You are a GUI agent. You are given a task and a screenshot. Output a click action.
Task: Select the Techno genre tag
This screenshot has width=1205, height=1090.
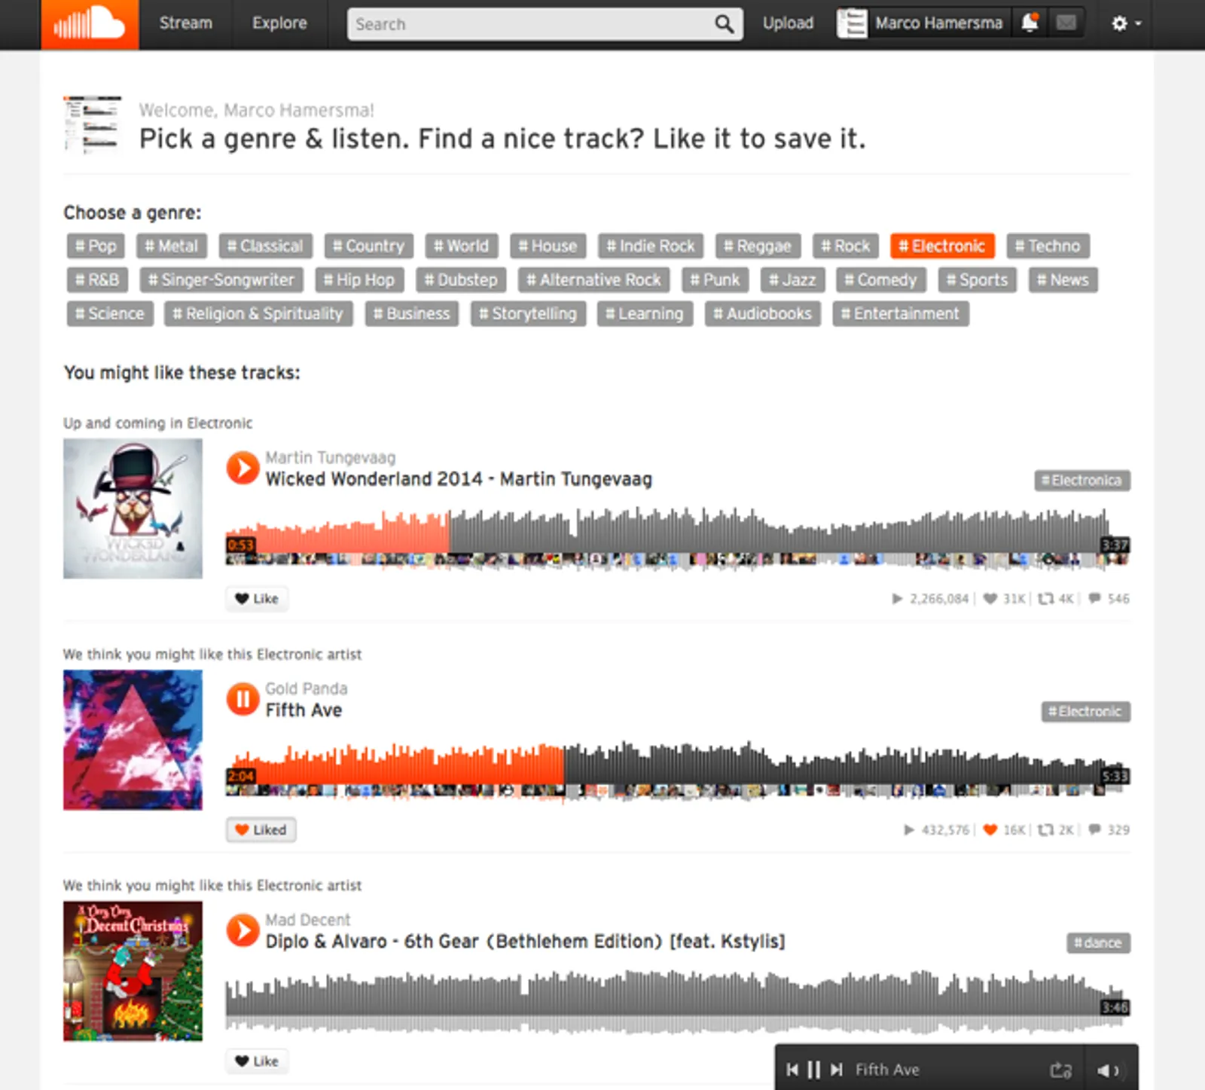pyautogui.click(x=1048, y=246)
